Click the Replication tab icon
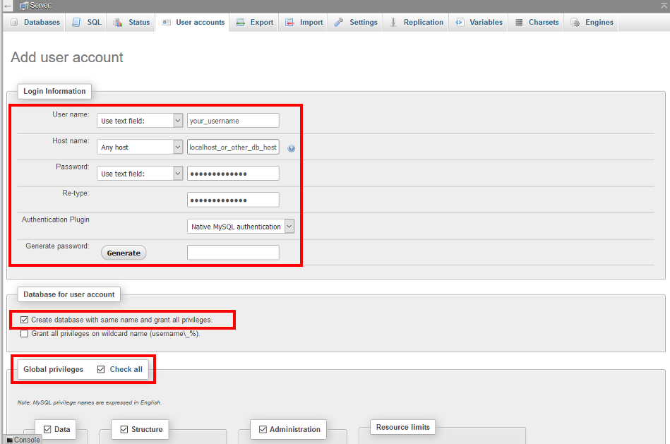 tap(393, 23)
